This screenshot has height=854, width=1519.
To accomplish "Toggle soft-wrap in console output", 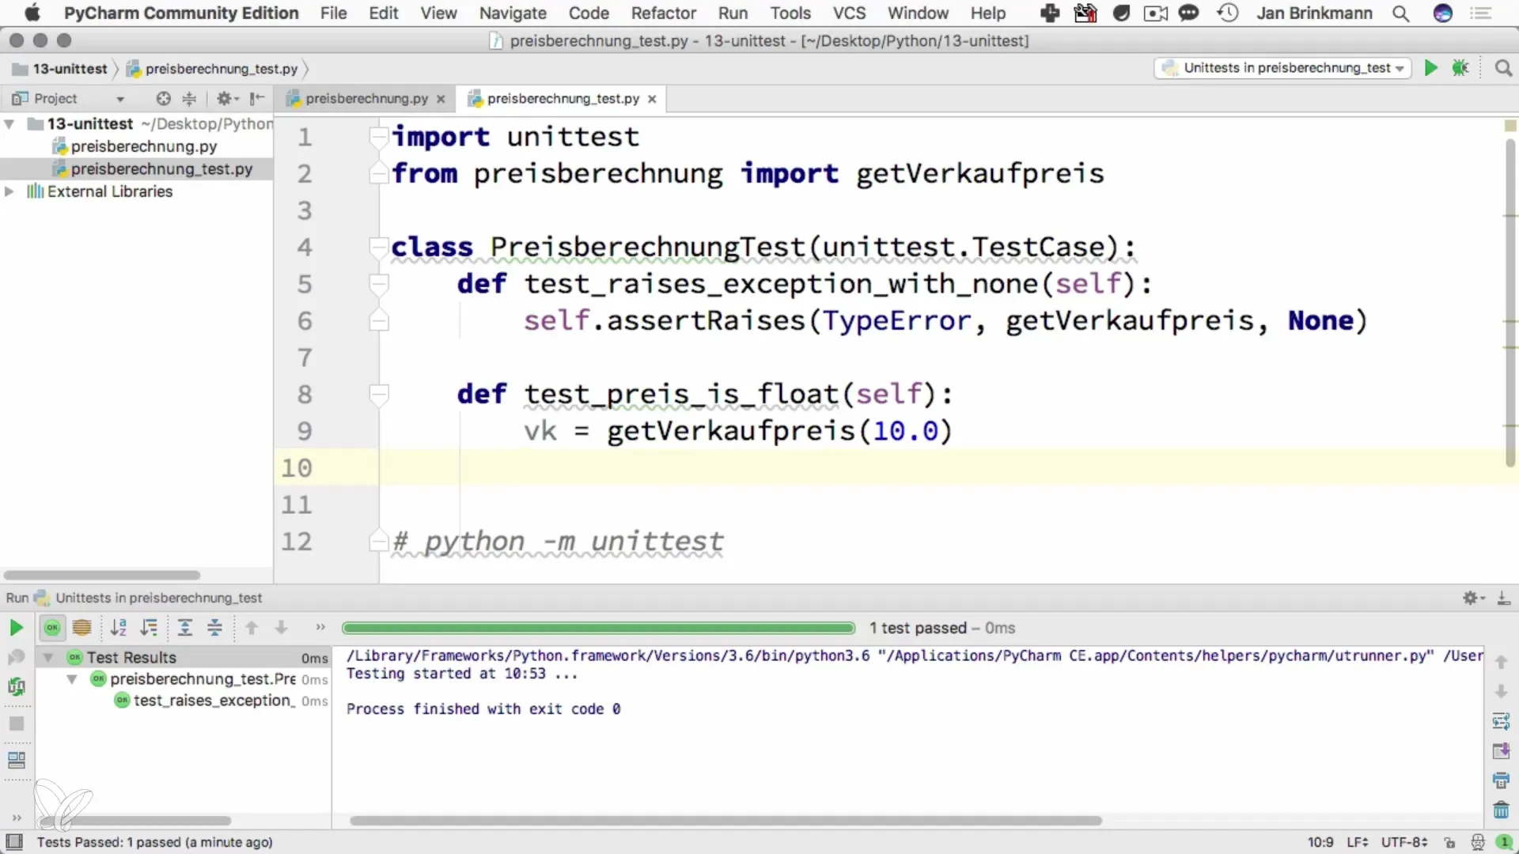I will [1501, 721].
